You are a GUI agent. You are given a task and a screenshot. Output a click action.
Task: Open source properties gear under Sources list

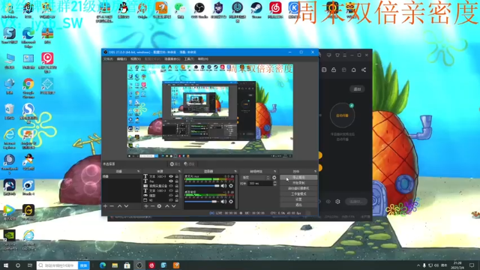point(159,206)
